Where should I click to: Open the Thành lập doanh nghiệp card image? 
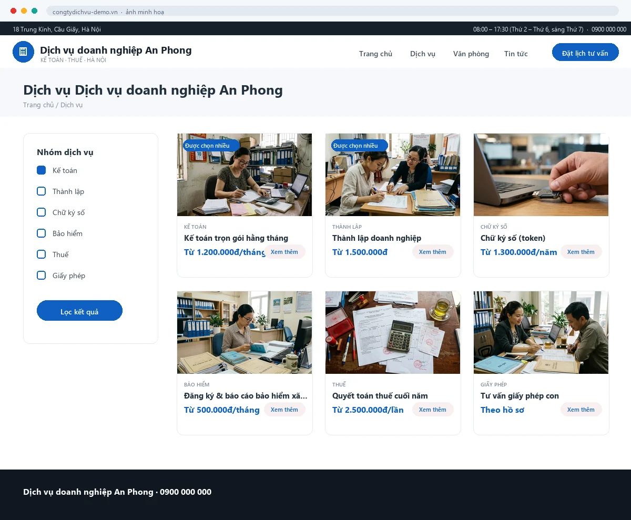click(x=393, y=175)
